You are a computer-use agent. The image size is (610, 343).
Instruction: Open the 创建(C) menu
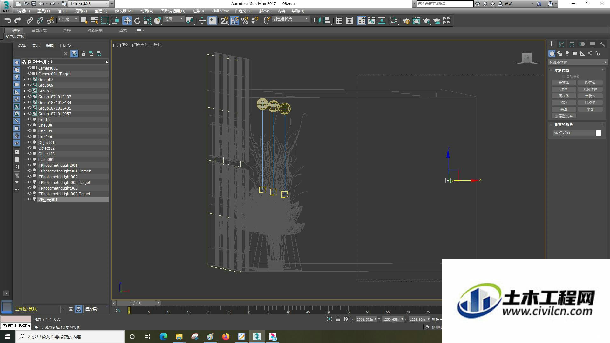(101, 11)
